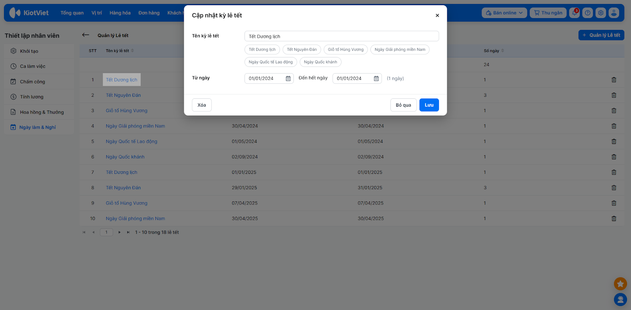The width and height of the screenshot is (631, 310).
Task: Choose the Ngày Quốc tế Lao động chip
Action: [271, 62]
